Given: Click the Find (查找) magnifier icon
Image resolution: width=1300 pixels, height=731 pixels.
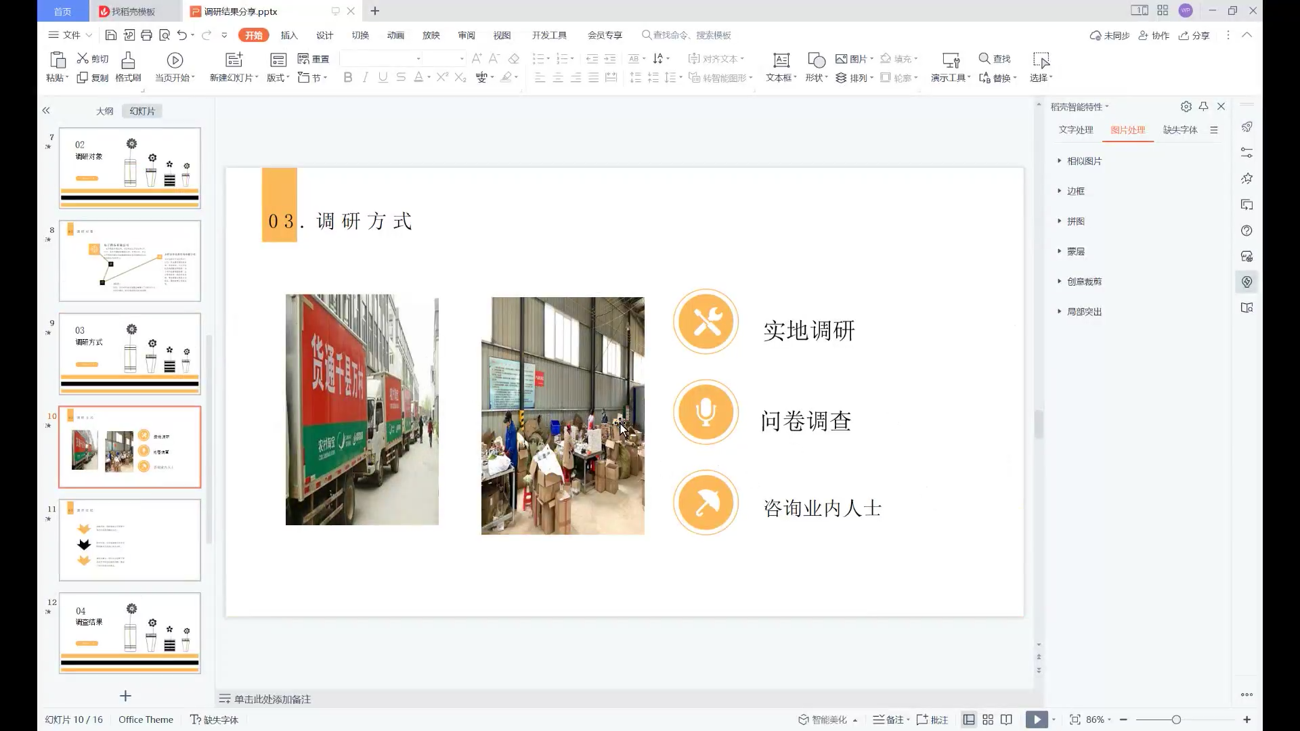Looking at the screenshot, I should tap(984, 59).
